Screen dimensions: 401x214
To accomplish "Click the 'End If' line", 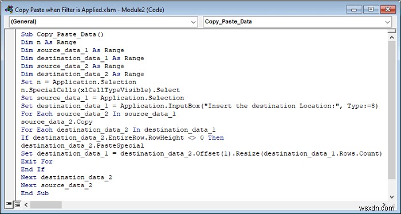I will point(33,169).
